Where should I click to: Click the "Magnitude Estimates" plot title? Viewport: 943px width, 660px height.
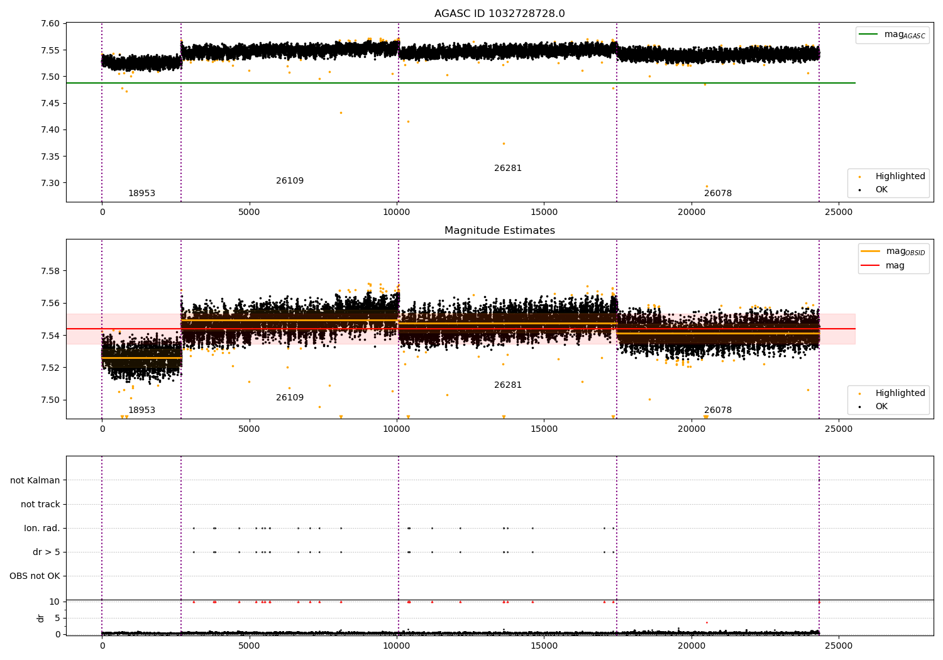[499, 231]
